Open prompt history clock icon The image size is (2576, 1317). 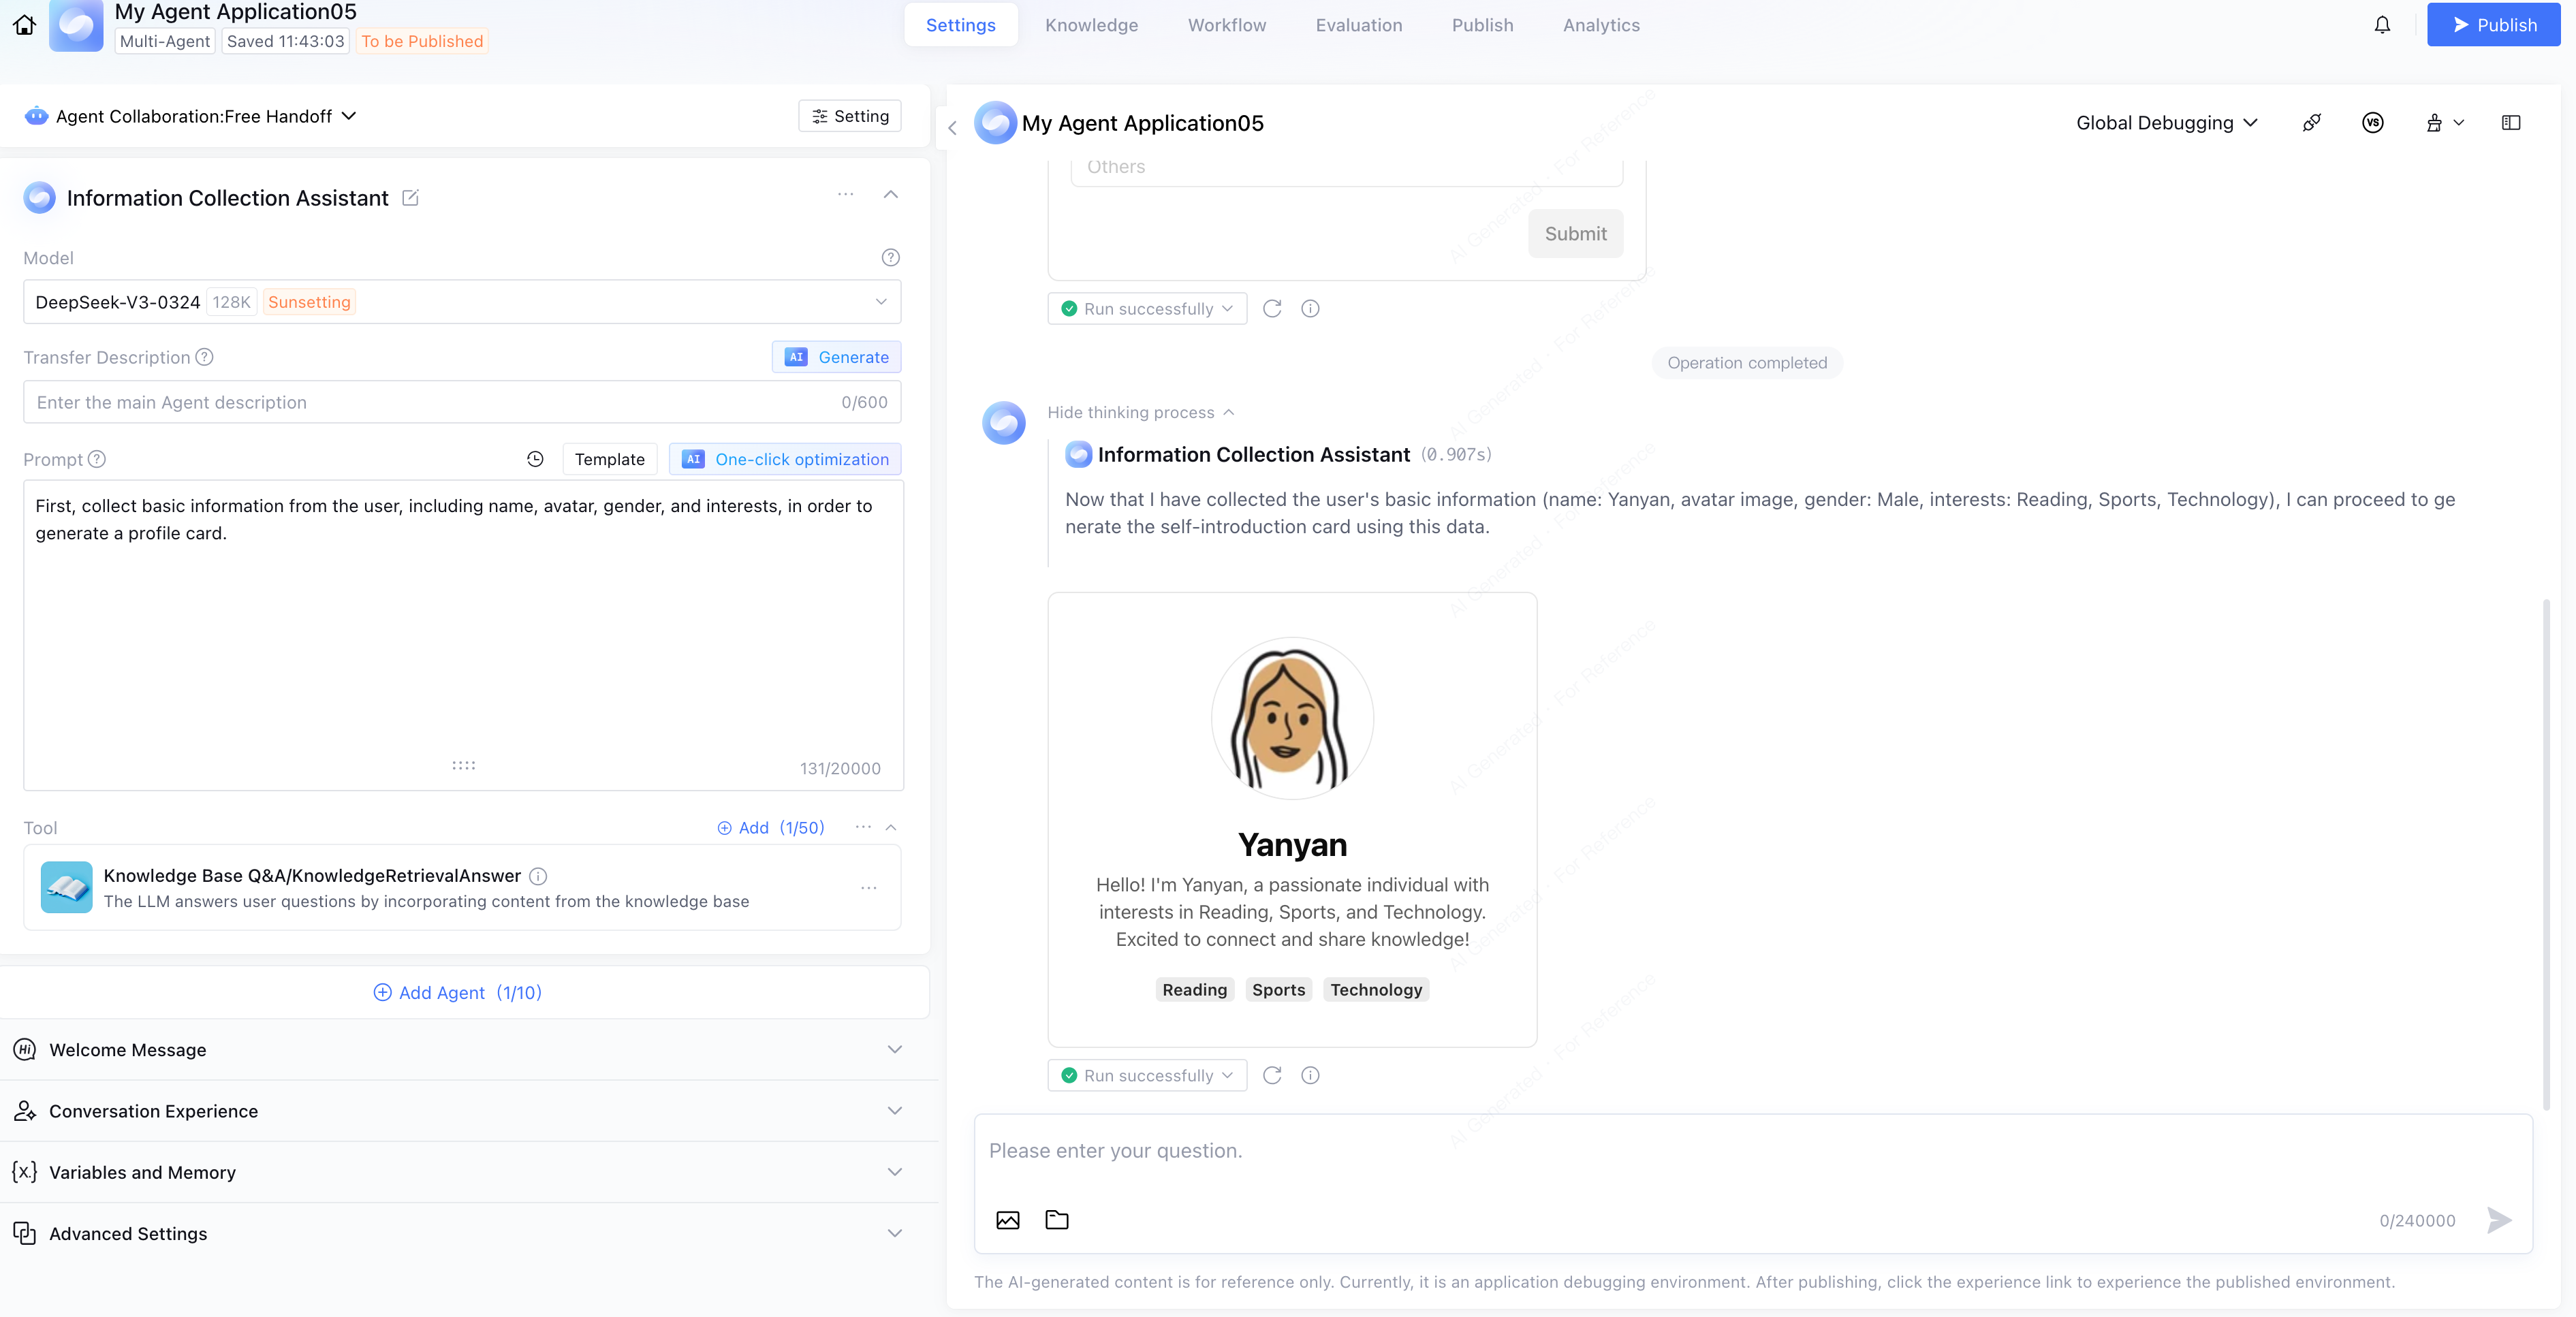click(535, 459)
